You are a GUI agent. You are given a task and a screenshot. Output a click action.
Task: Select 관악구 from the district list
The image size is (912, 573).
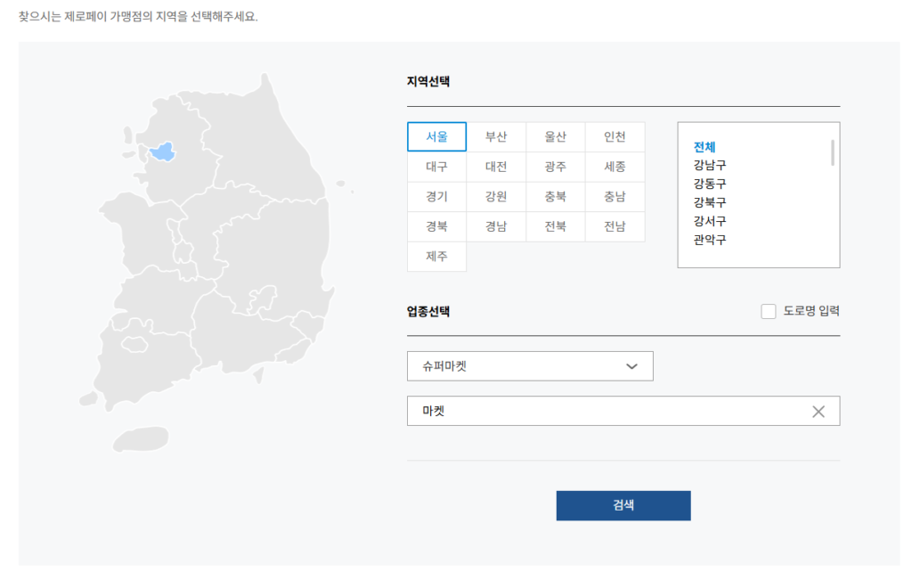[708, 240]
